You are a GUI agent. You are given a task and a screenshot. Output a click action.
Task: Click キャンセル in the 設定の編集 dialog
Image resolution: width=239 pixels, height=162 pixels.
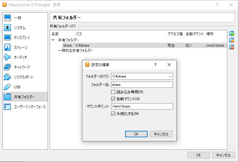tap(161, 134)
